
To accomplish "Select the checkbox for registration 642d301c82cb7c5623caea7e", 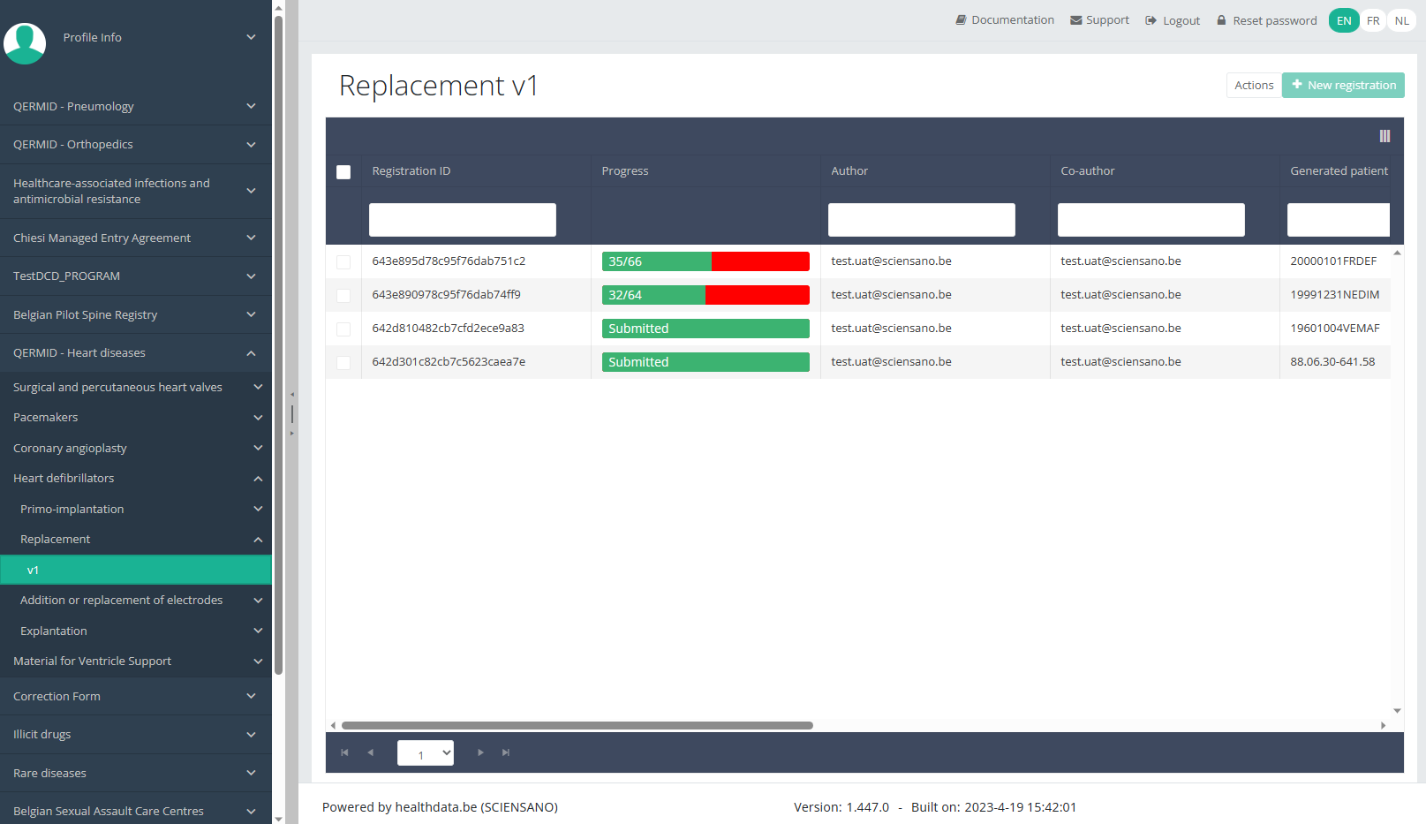I will click(x=343, y=363).
